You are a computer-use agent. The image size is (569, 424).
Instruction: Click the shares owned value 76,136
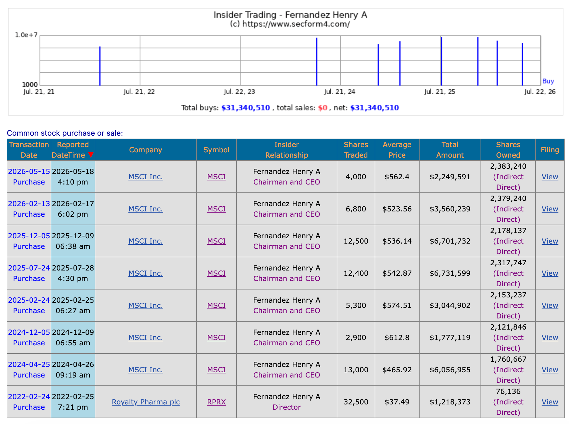click(x=508, y=391)
